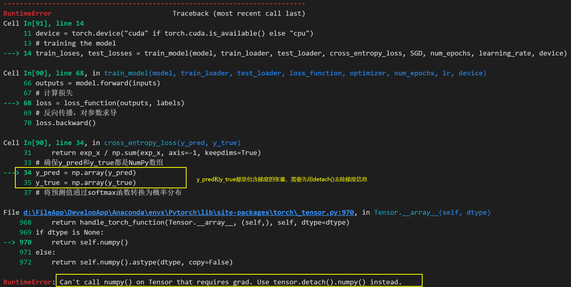Click line 11 'device = torch.device' code
The width and height of the screenshot is (571, 287).
[x=174, y=34]
